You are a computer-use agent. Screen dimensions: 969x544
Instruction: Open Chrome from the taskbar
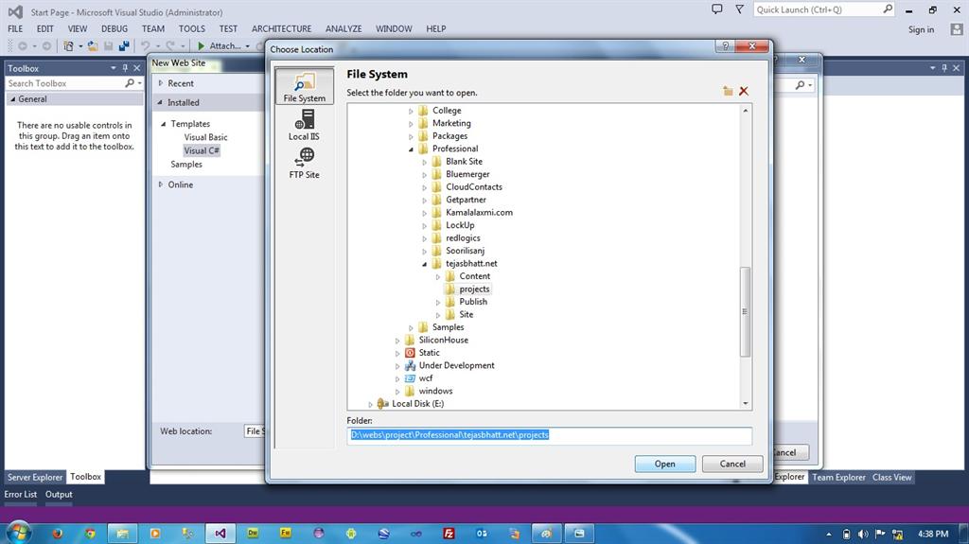[x=90, y=534]
